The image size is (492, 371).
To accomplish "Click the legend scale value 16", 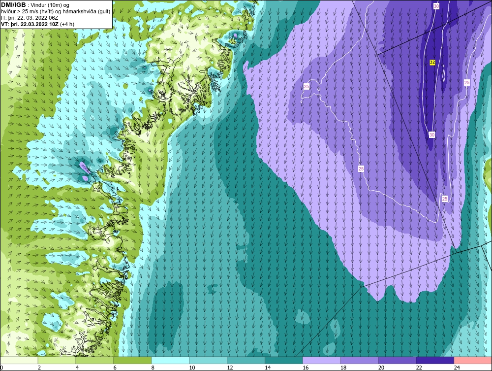I will click(306, 368).
